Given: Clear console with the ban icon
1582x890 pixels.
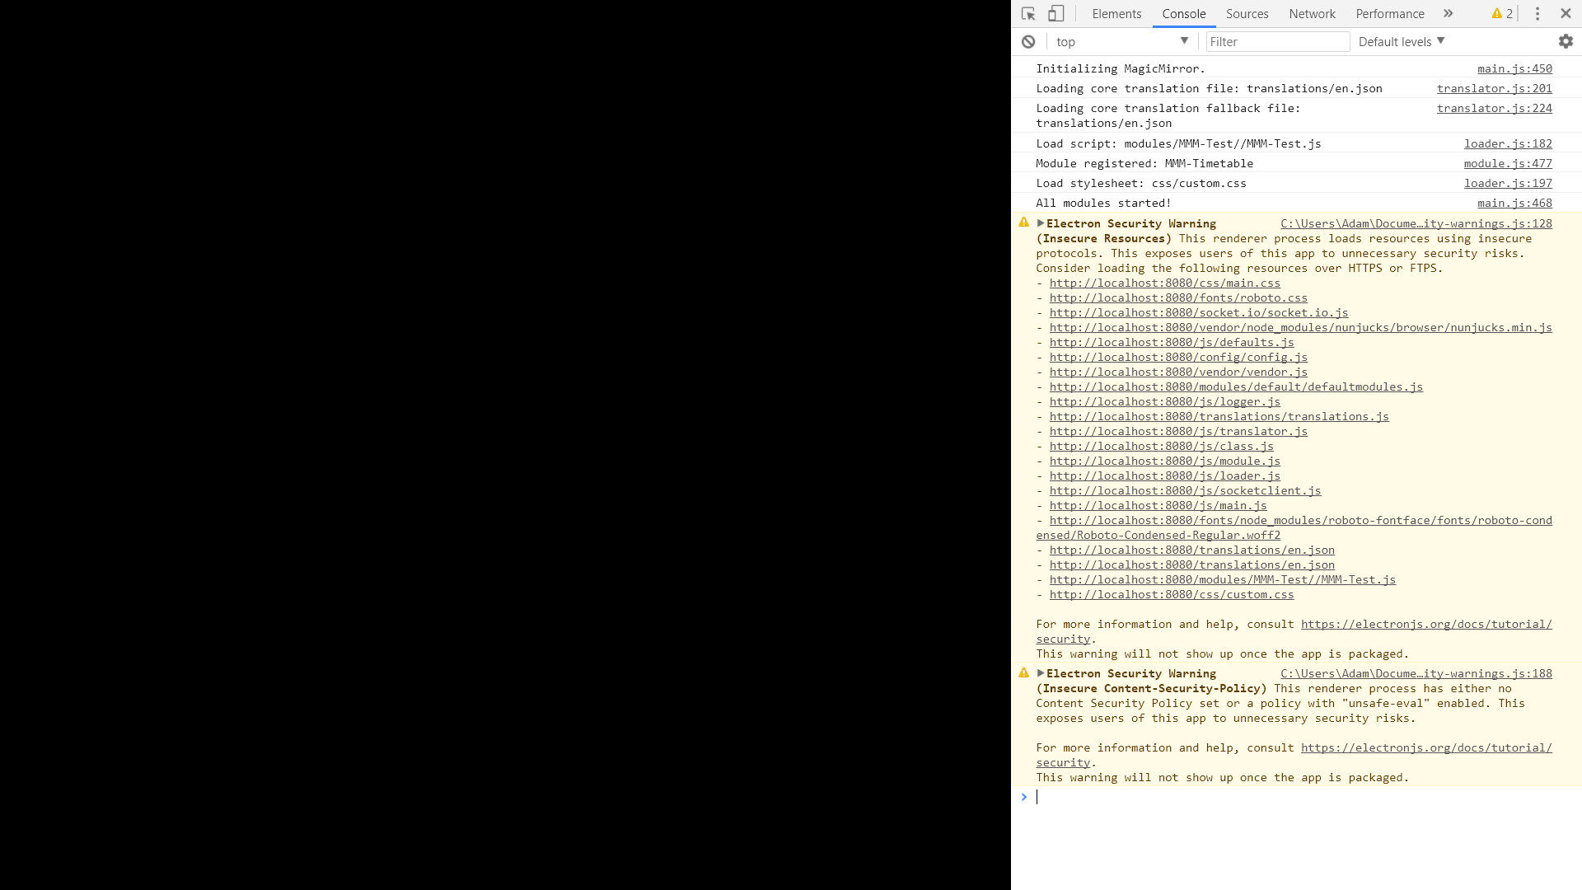Looking at the screenshot, I should click(x=1028, y=42).
